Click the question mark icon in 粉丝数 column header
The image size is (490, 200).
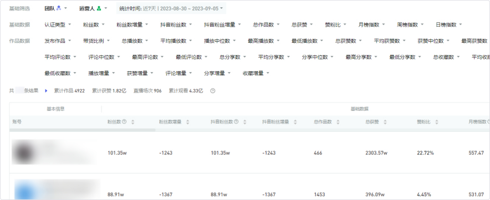[x=124, y=121]
